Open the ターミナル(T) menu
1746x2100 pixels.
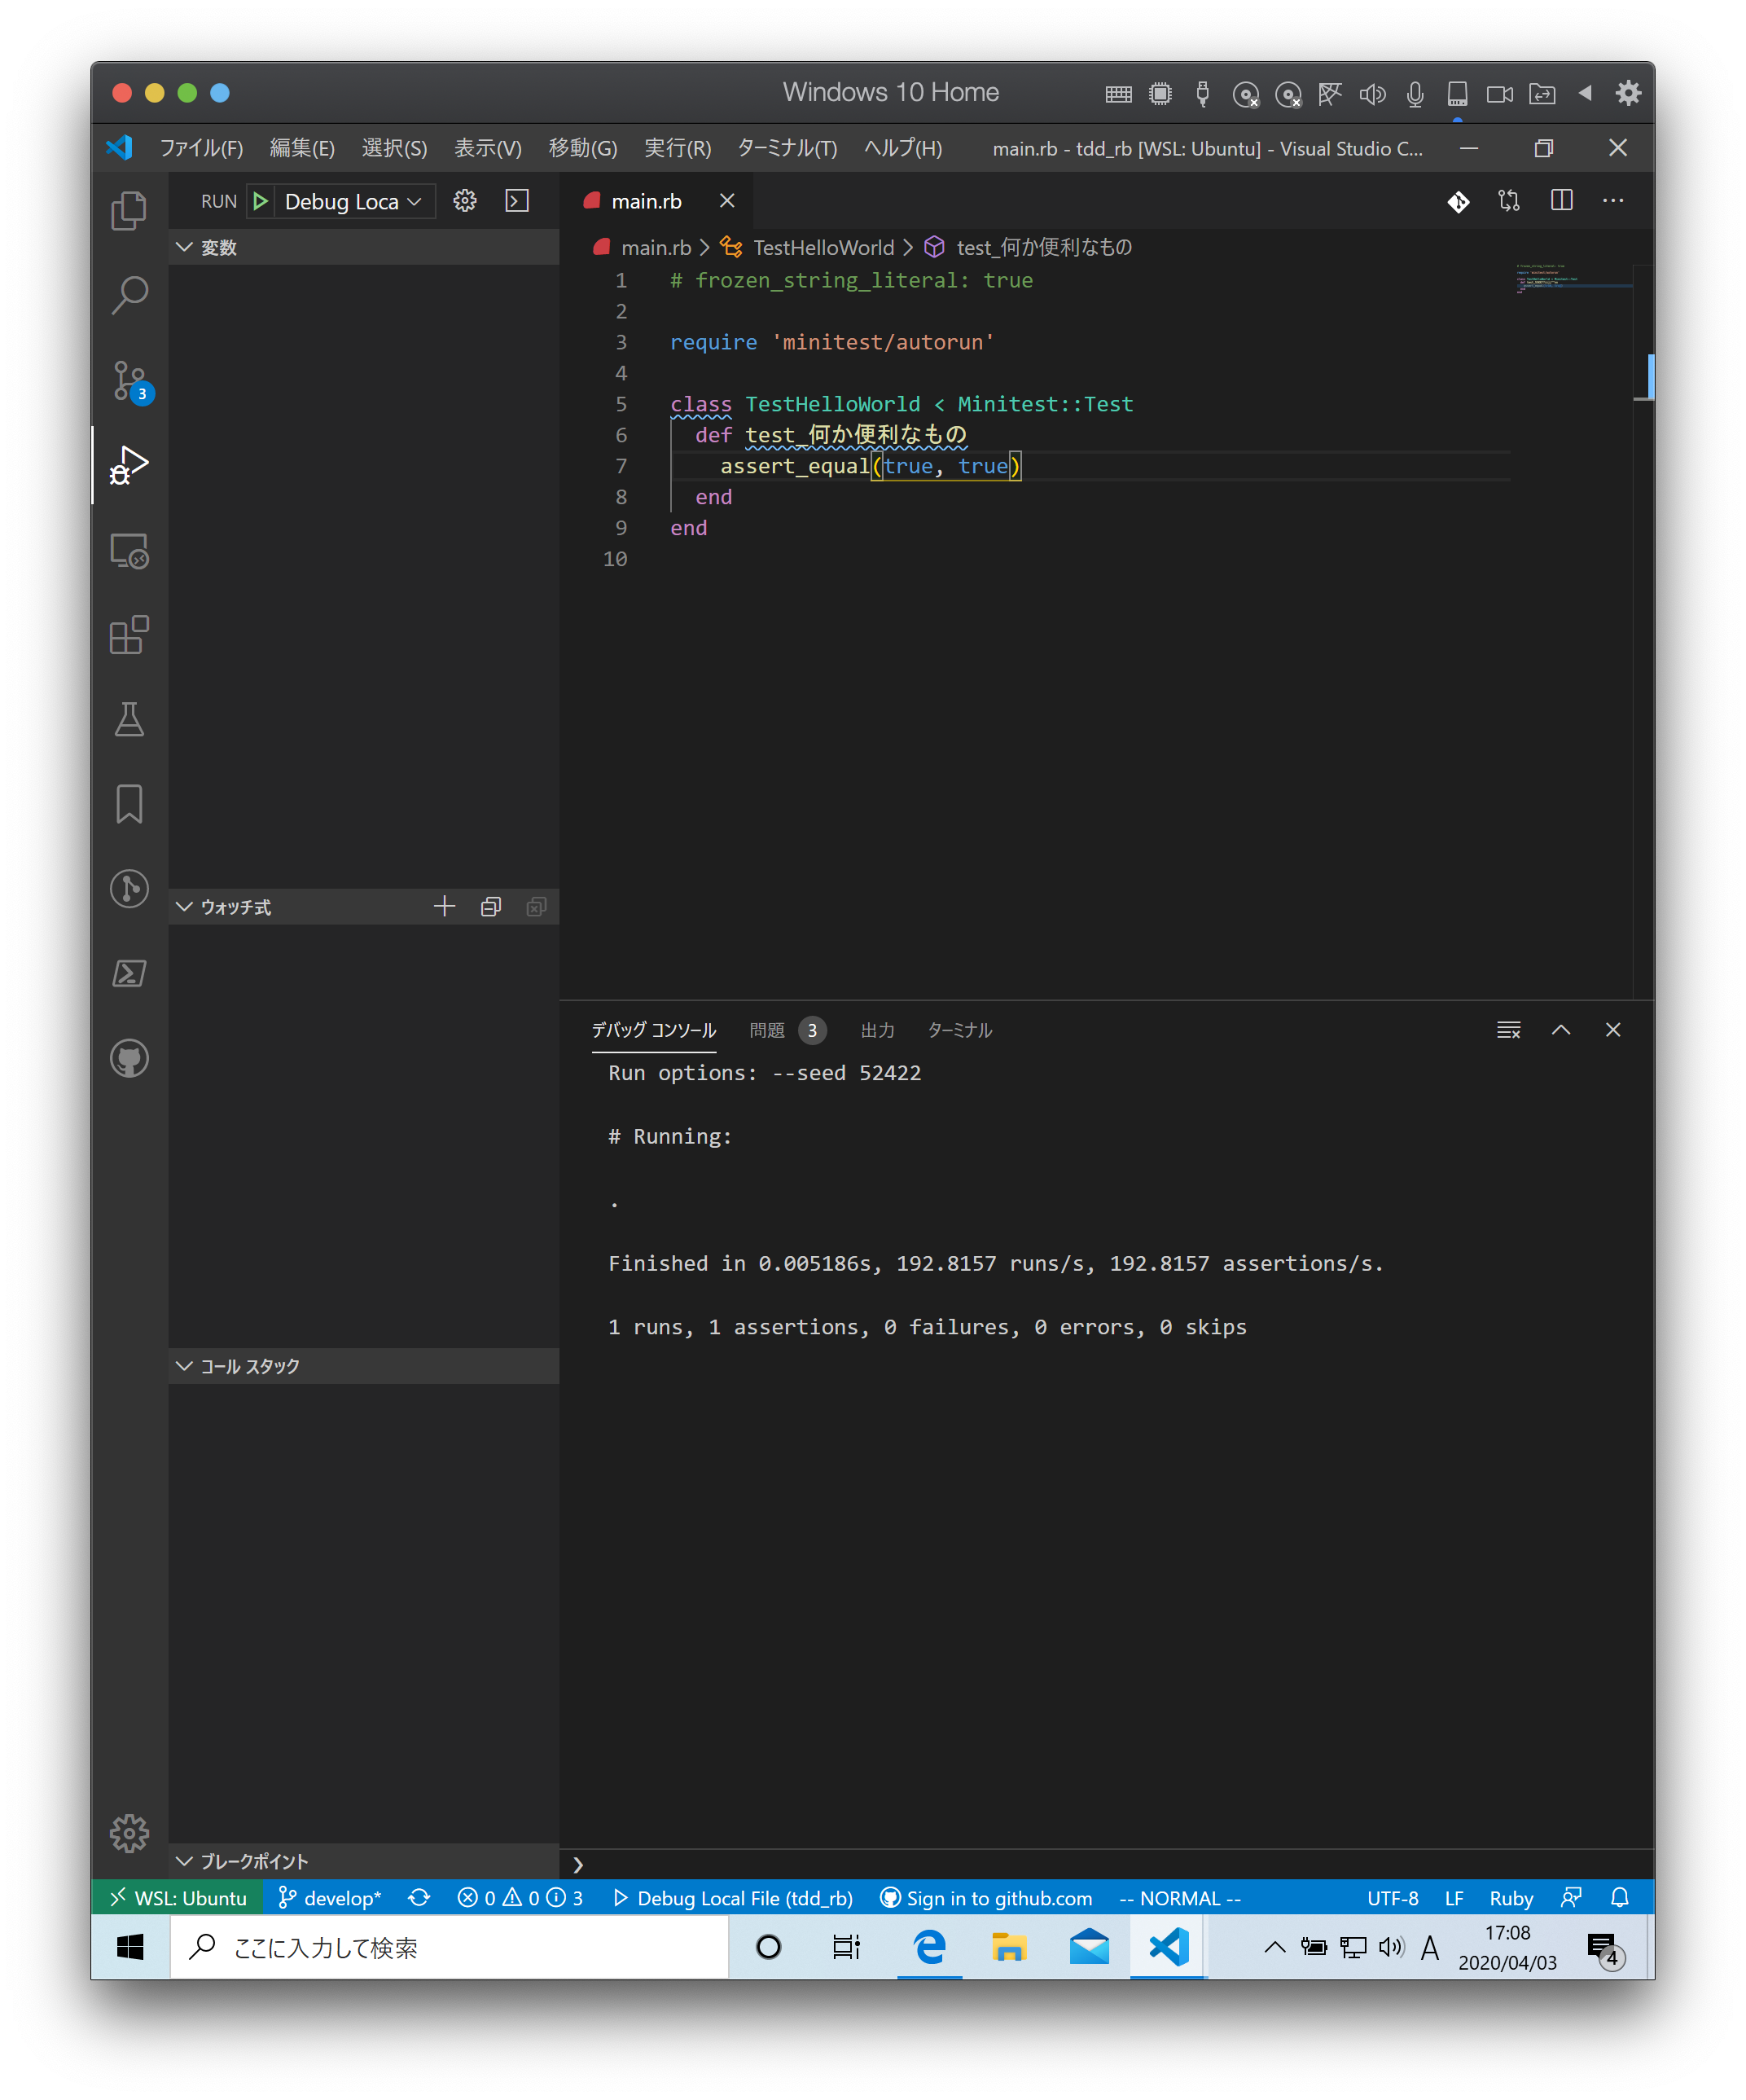[787, 148]
